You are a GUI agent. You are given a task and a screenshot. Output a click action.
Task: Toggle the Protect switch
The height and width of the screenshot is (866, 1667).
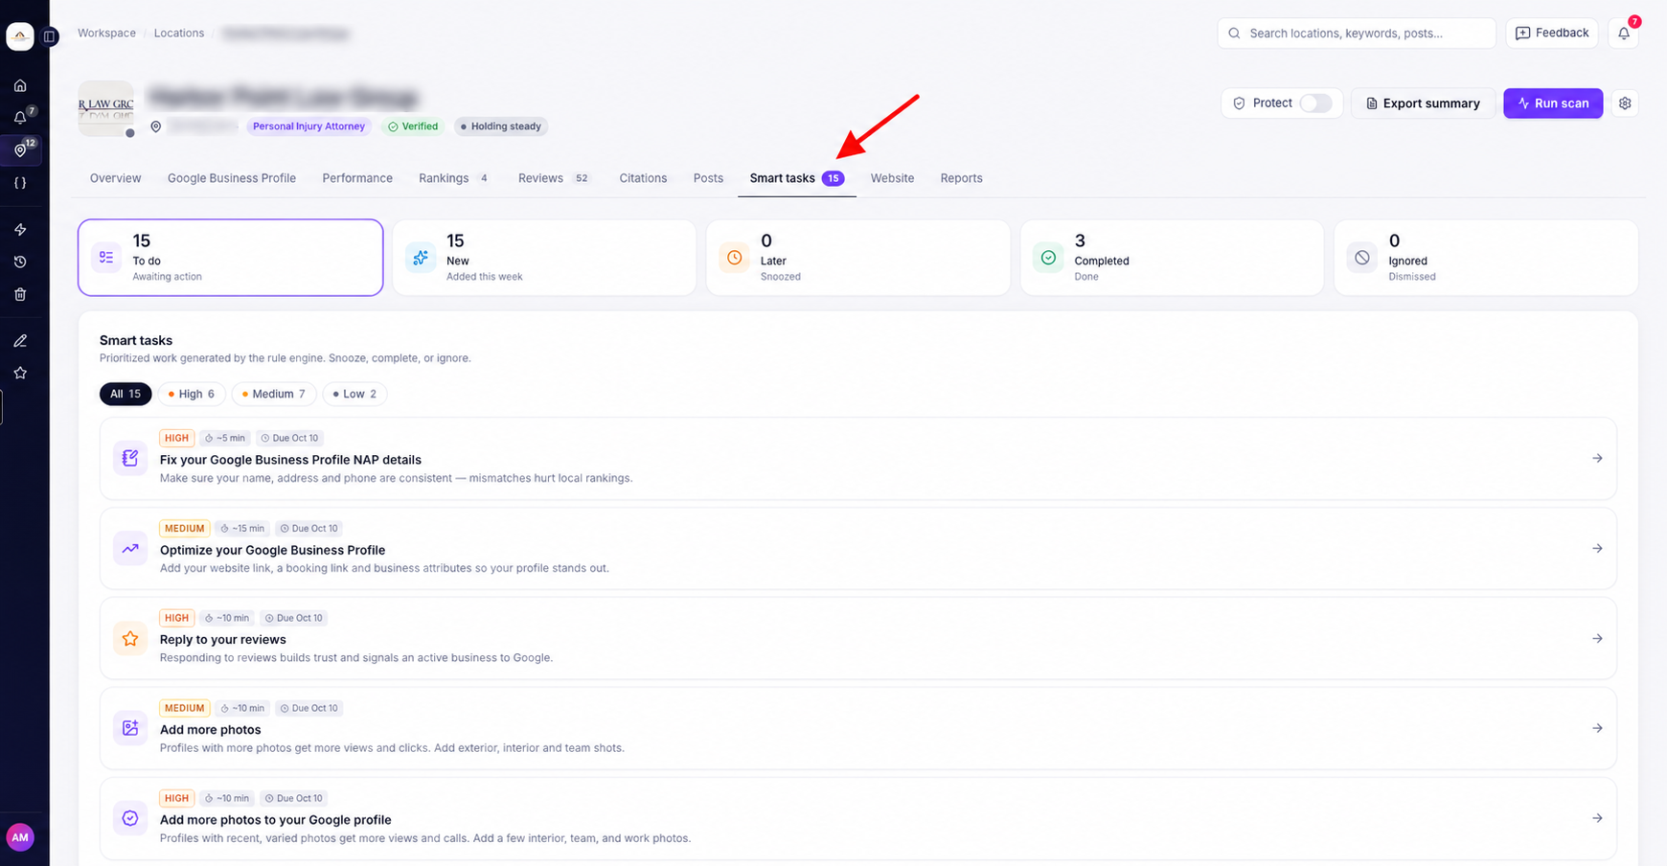pos(1315,103)
